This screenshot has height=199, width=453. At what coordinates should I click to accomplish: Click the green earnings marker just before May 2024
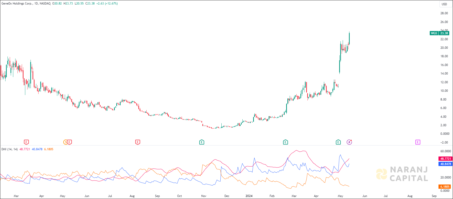coord(338,142)
